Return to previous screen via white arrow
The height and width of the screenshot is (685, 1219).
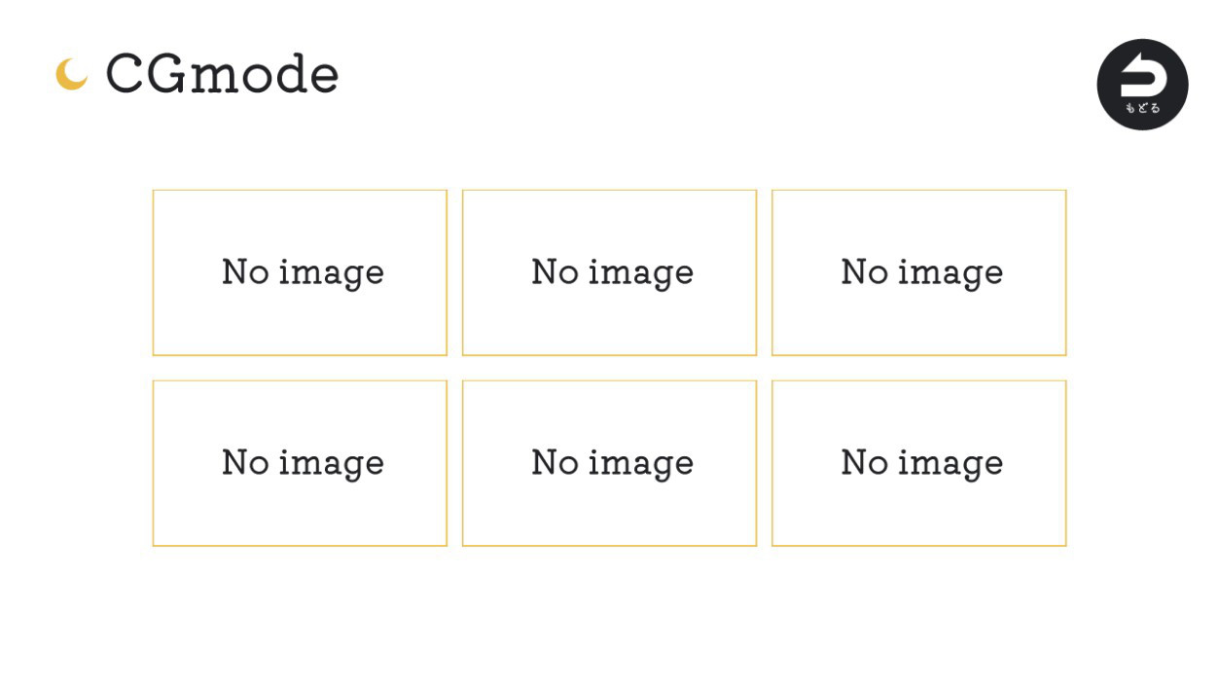point(1142,76)
